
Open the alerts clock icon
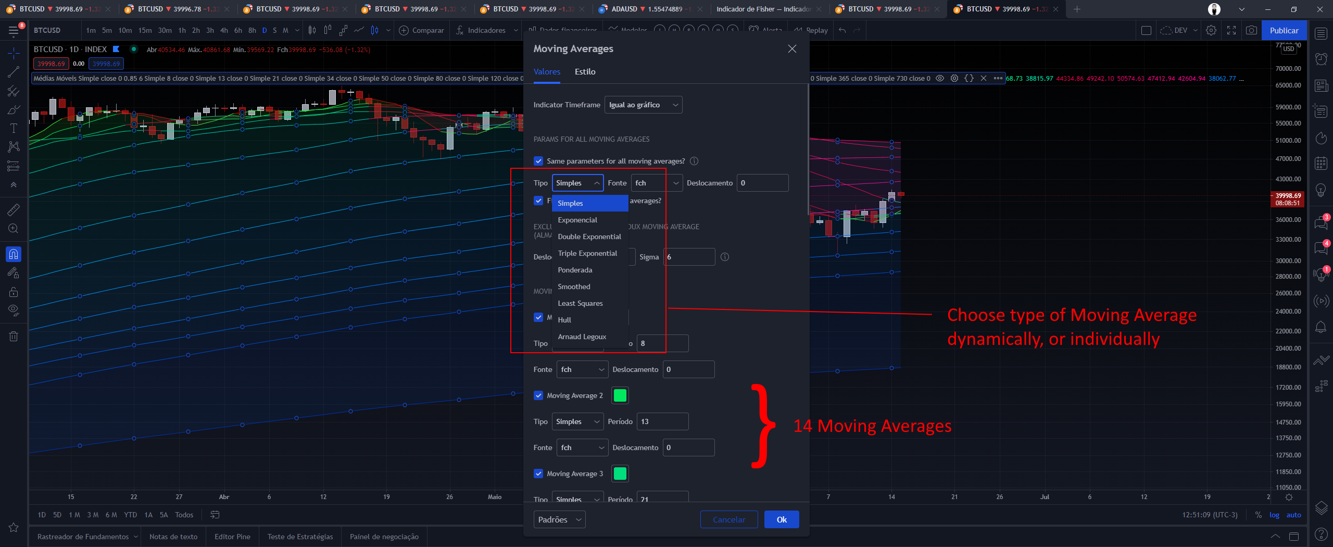pos(1321,59)
